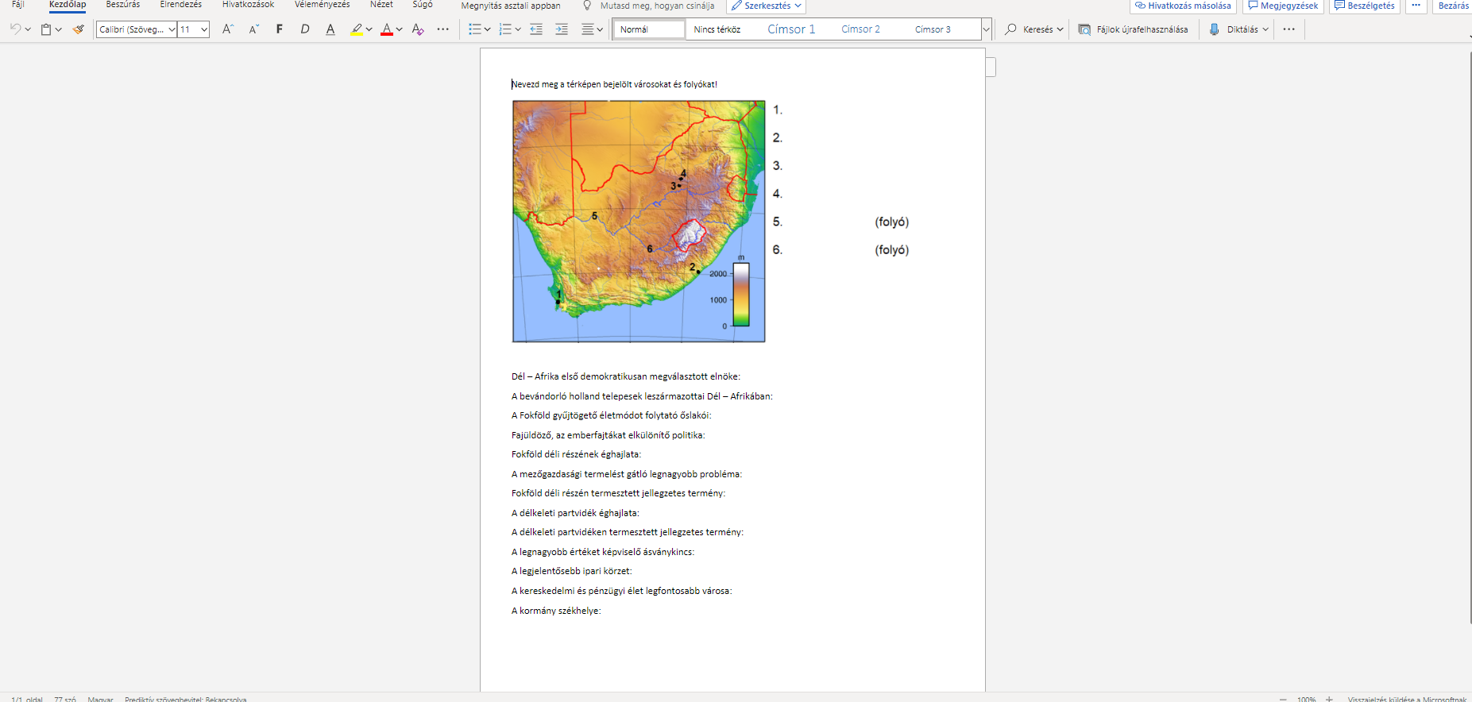Viewport: 1472px width, 702px height.
Task: Decrease font size with the smaller A icon
Action: 253,29
